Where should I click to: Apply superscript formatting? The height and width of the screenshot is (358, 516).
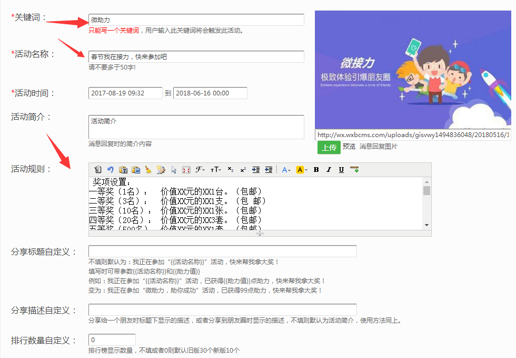point(243,169)
